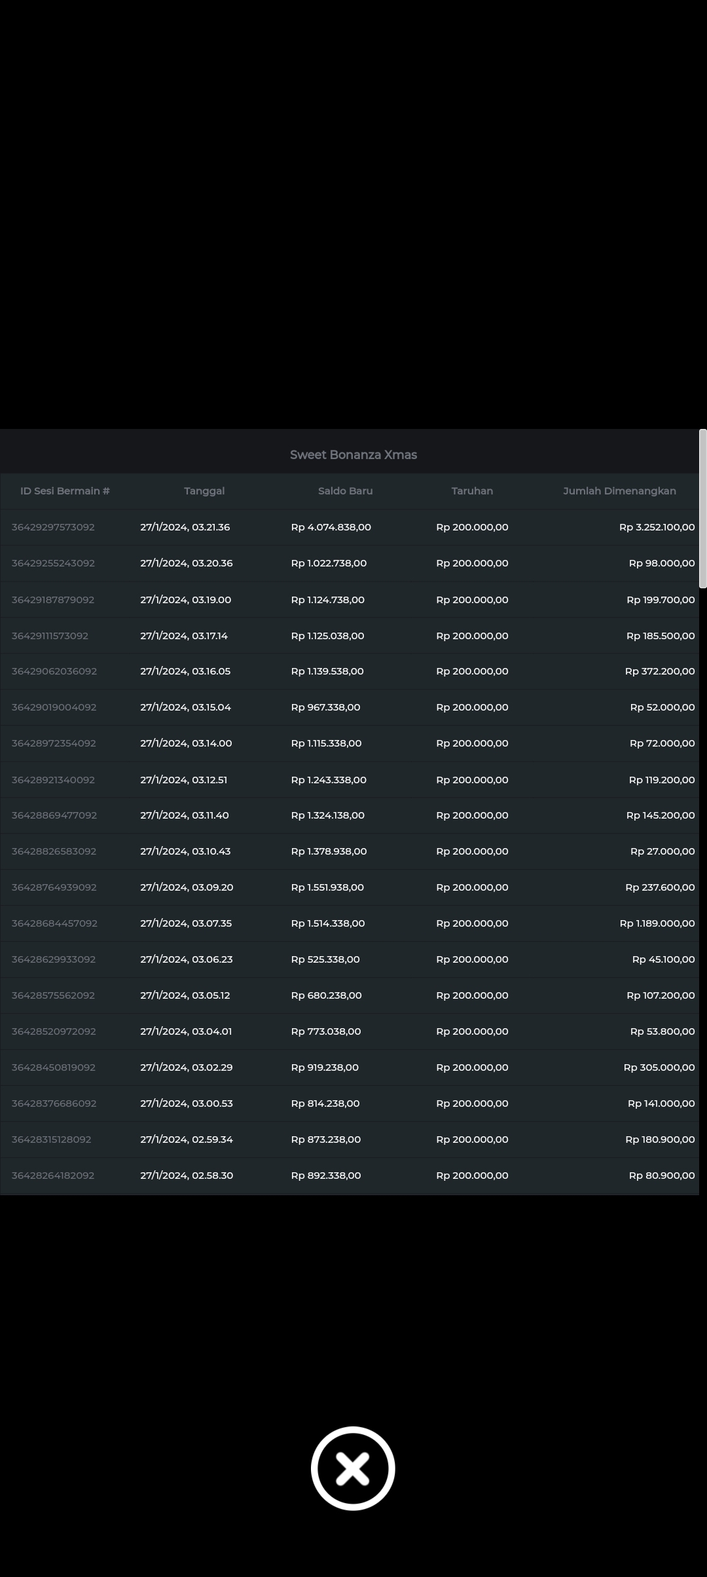Click the balance Rp 525.338,00
This screenshot has height=1577, width=707.
click(325, 959)
